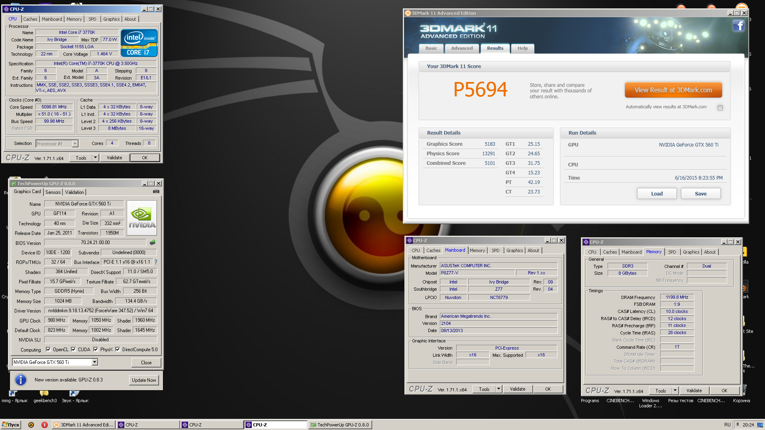Viewport: 765px width, 430px height.
Task: Open Graphics tab in CPU-Z CPU window
Action: 111,19
